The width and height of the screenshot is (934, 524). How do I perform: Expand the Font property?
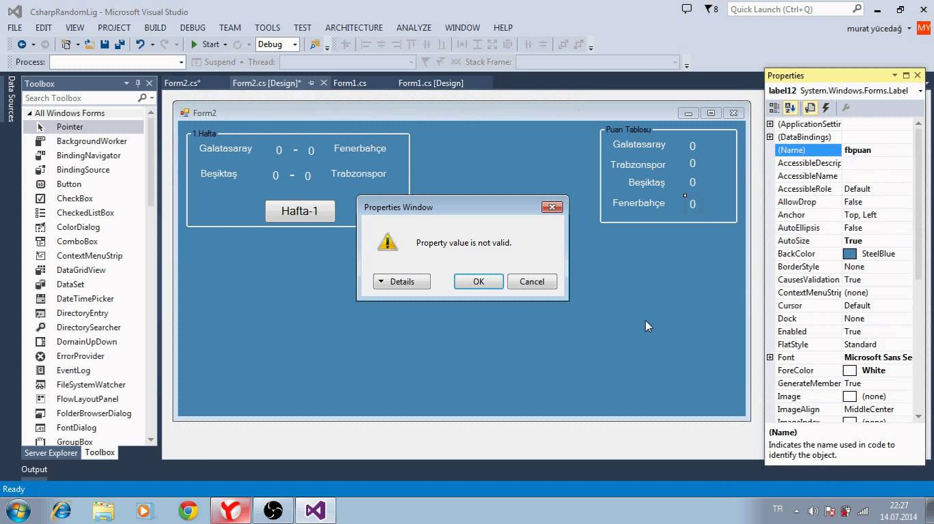770,358
